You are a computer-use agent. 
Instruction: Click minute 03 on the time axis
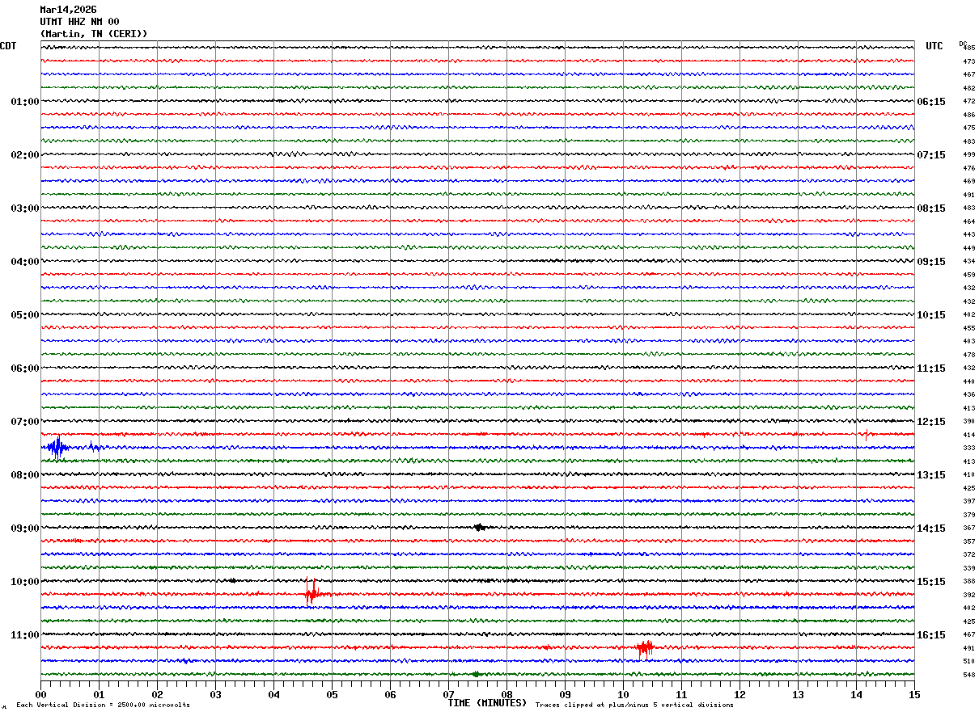point(215,694)
